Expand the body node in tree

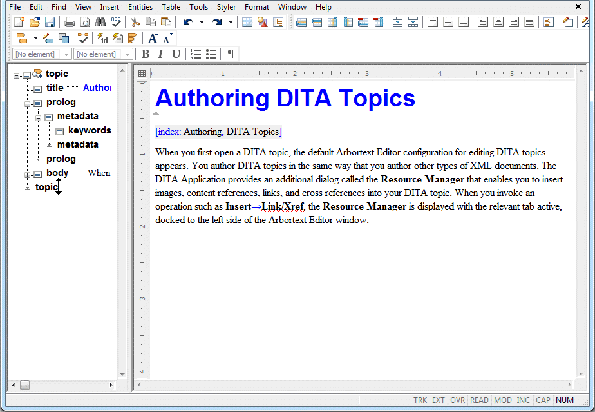(x=27, y=175)
